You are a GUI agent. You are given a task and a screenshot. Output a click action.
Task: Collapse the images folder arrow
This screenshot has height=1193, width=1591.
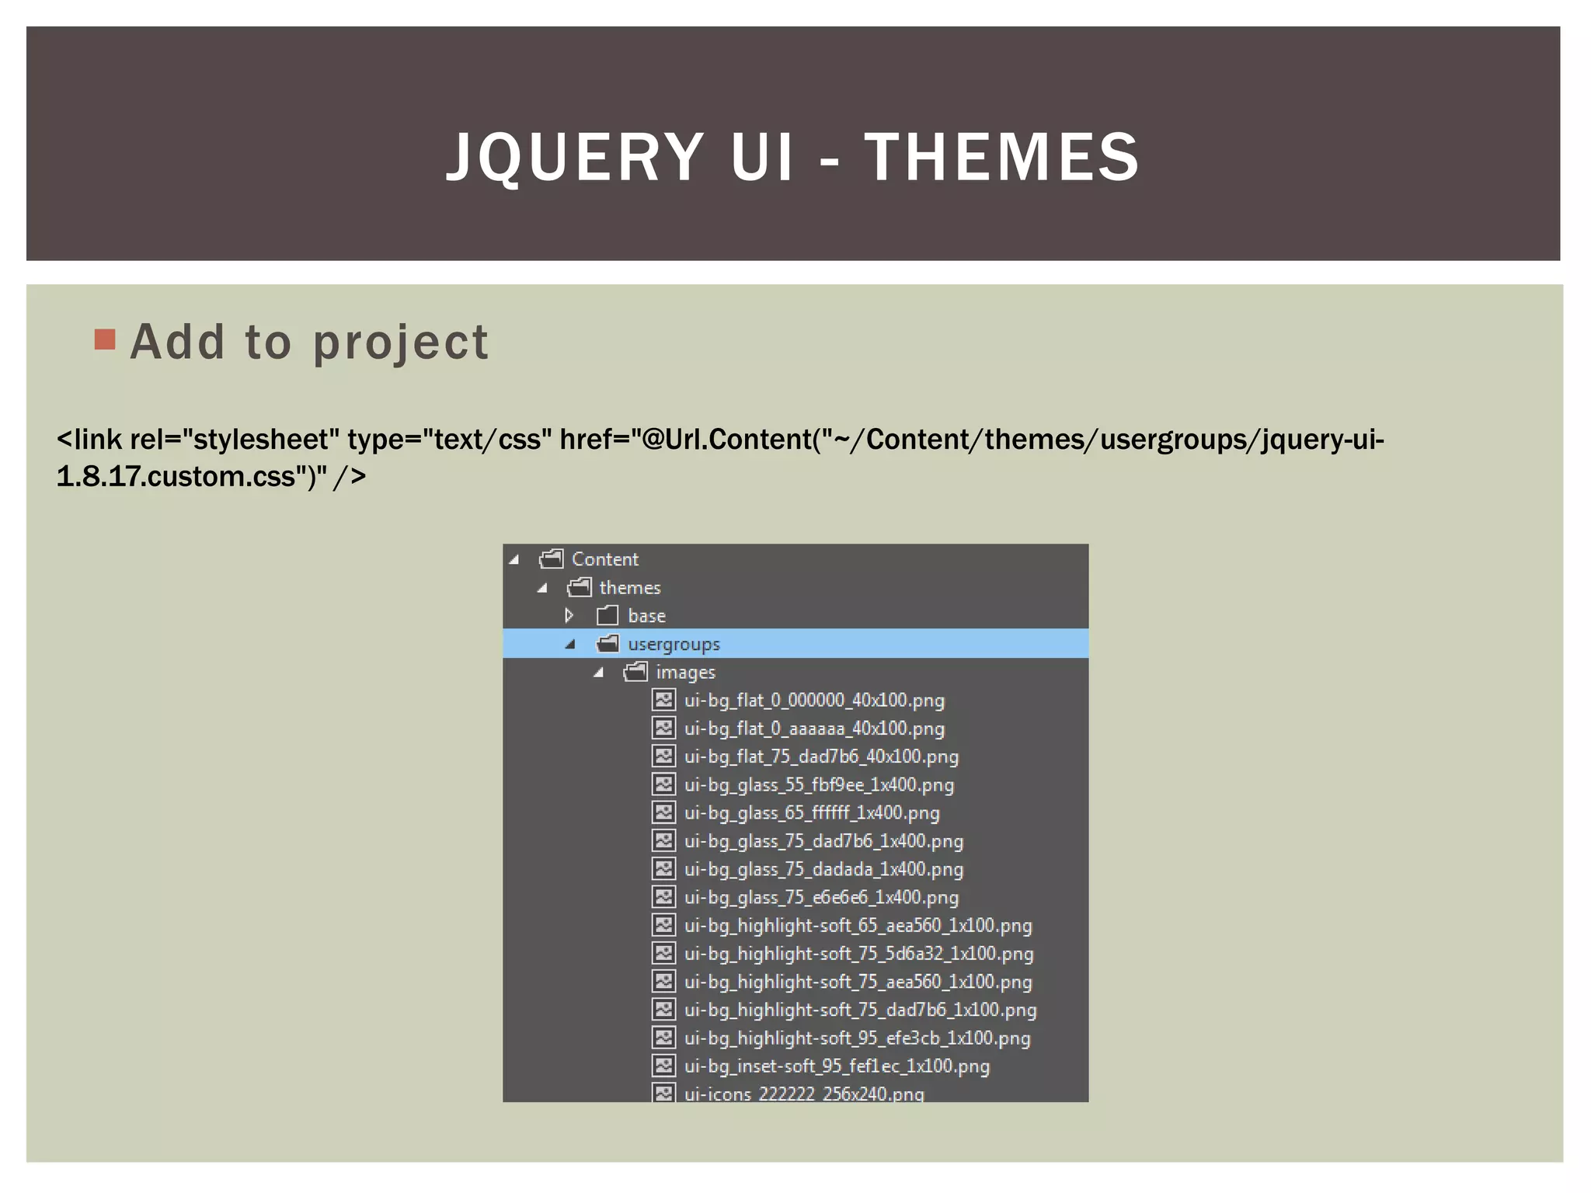[x=598, y=673]
